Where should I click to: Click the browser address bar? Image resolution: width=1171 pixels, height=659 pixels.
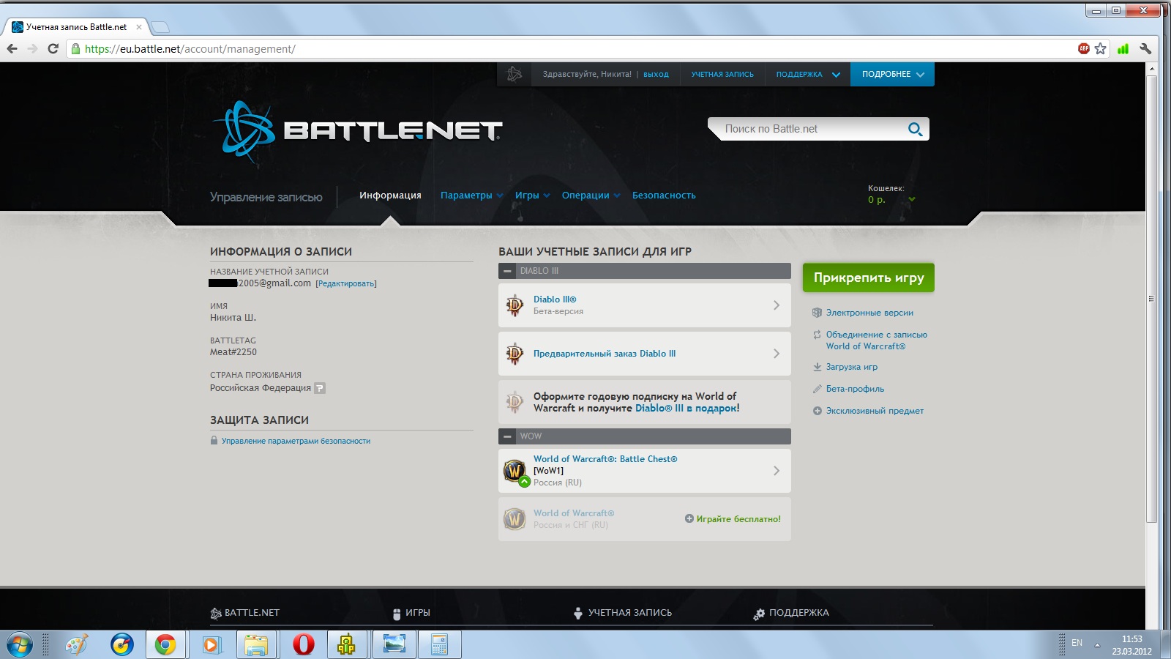coord(571,49)
